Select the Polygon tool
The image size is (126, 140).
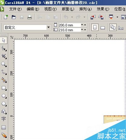click(x=4, y=104)
